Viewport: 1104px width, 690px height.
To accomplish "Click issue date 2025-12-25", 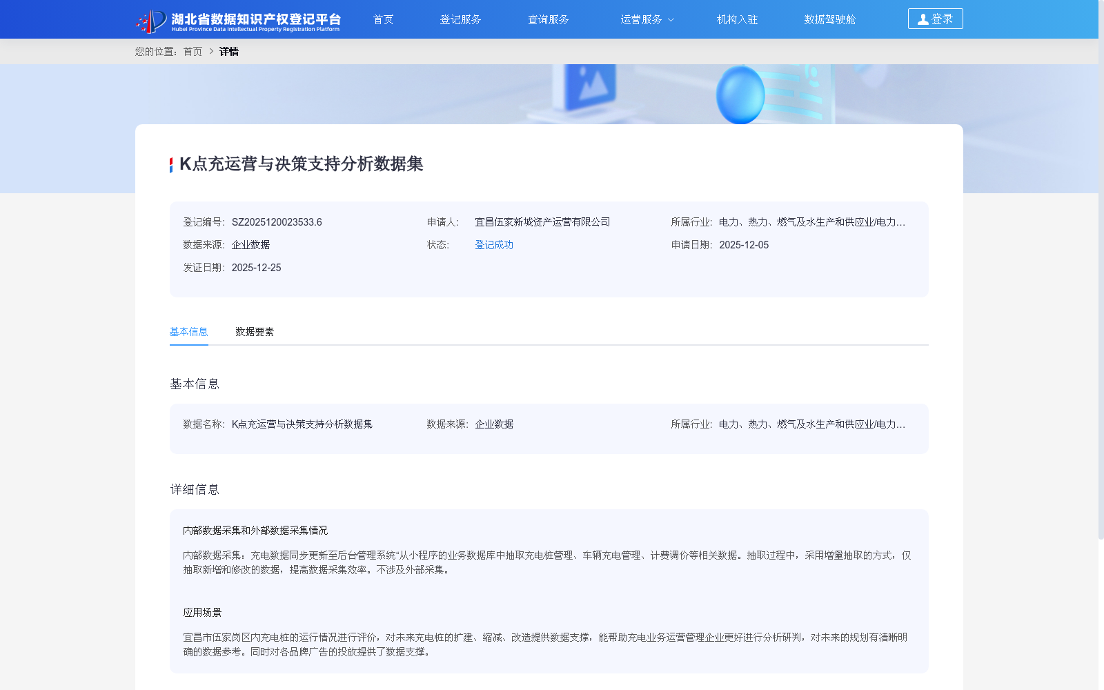I will click(x=256, y=268).
